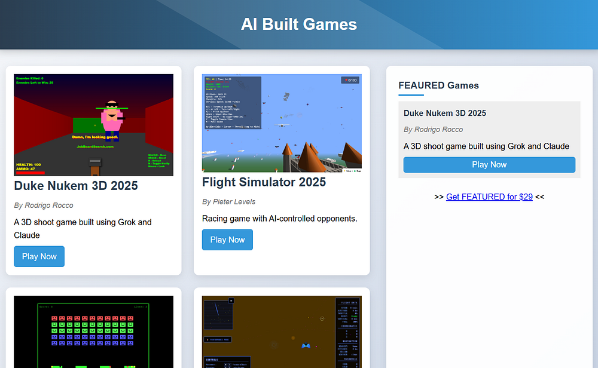
Task: Click 'Racing game with AI-controlled opponents.' description
Action: point(279,218)
